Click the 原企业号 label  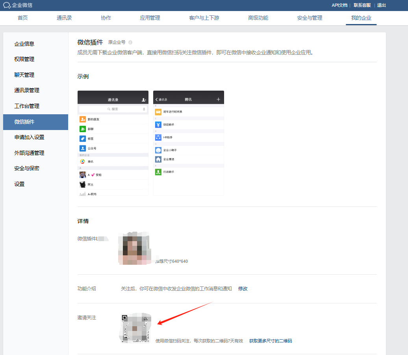click(117, 43)
